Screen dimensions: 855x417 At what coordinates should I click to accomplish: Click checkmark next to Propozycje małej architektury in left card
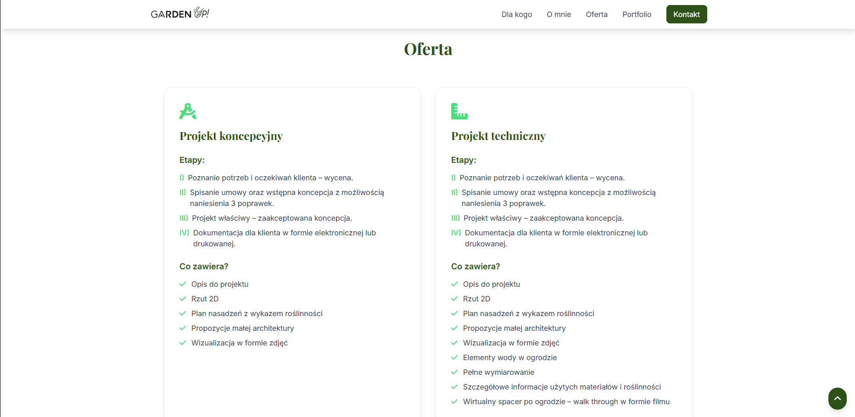[183, 328]
